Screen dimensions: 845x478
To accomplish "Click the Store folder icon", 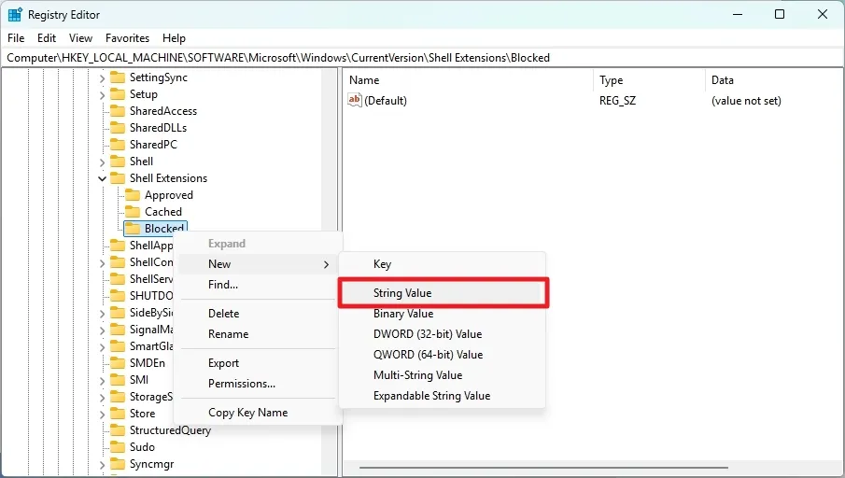I will (118, 414).
